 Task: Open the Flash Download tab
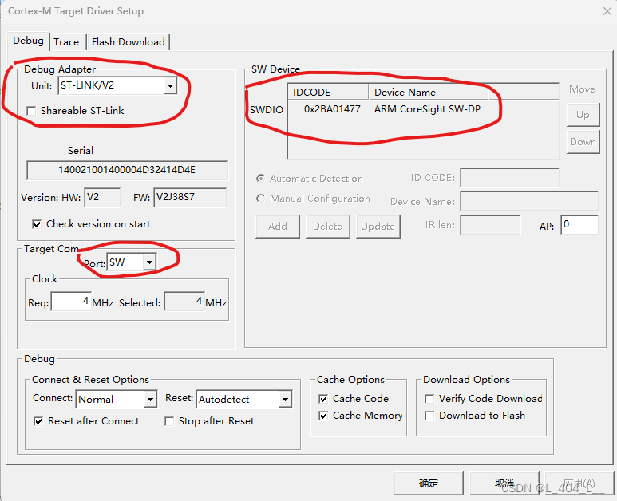point(128,42)
